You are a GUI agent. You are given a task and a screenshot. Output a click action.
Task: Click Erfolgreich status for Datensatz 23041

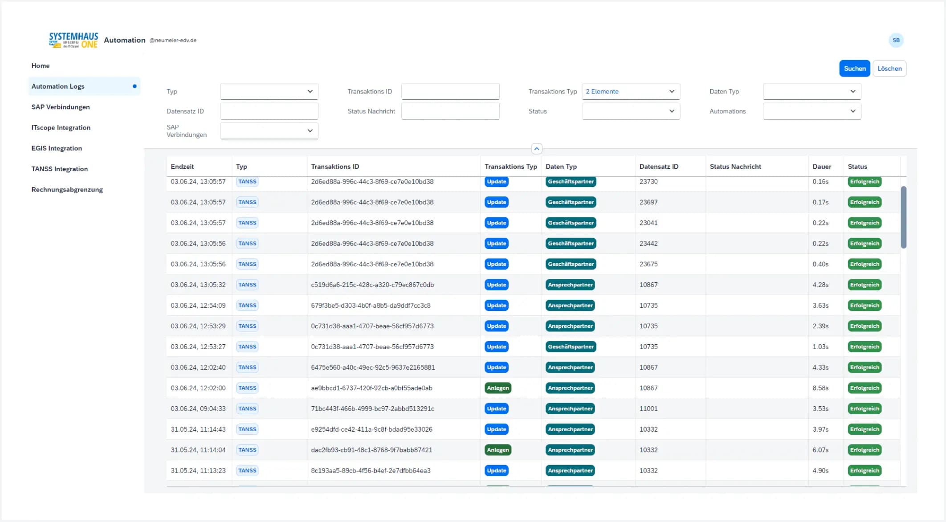tap(864, 223)
